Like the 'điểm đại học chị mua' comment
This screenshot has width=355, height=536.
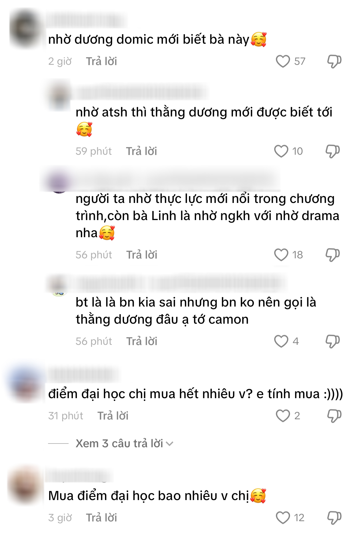[x=283, y=416]
